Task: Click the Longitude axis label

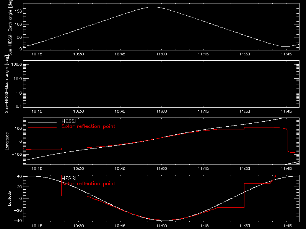Action: 7,141
